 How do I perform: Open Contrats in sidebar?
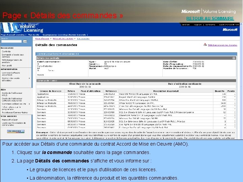coord(6,51)
